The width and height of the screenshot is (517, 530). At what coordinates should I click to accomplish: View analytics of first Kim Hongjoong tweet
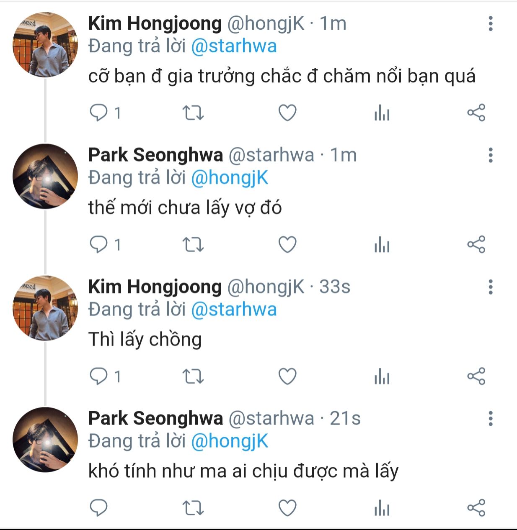pyautogui.click(x=382, y=113)
